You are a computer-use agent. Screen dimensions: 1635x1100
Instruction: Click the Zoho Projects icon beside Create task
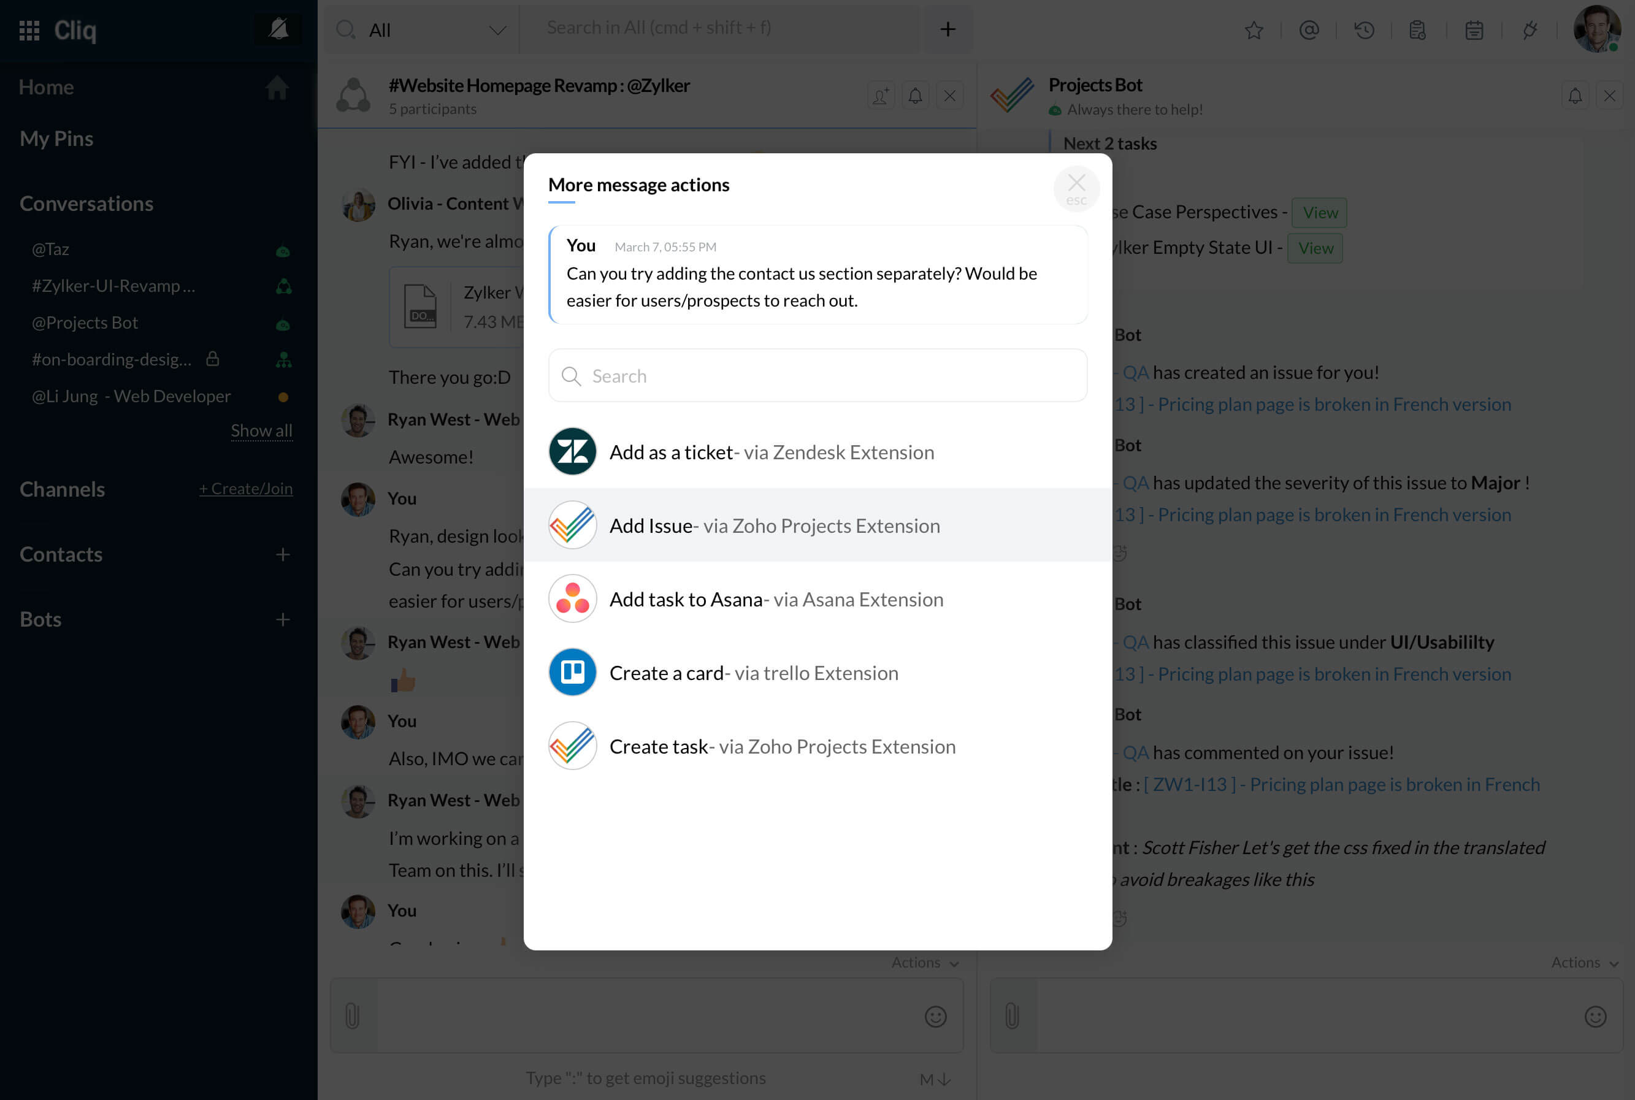573,746
